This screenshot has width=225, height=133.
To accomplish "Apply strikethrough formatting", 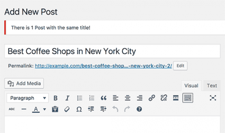I will click(x=12, y=109).
